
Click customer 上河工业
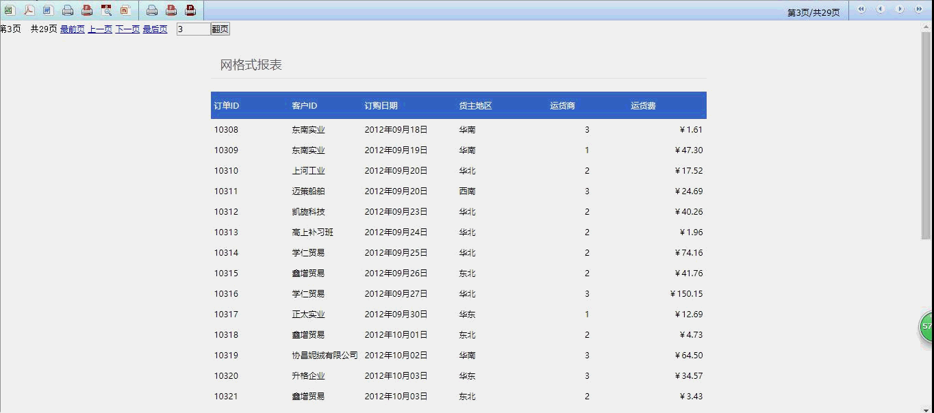[x=308, y=170]
